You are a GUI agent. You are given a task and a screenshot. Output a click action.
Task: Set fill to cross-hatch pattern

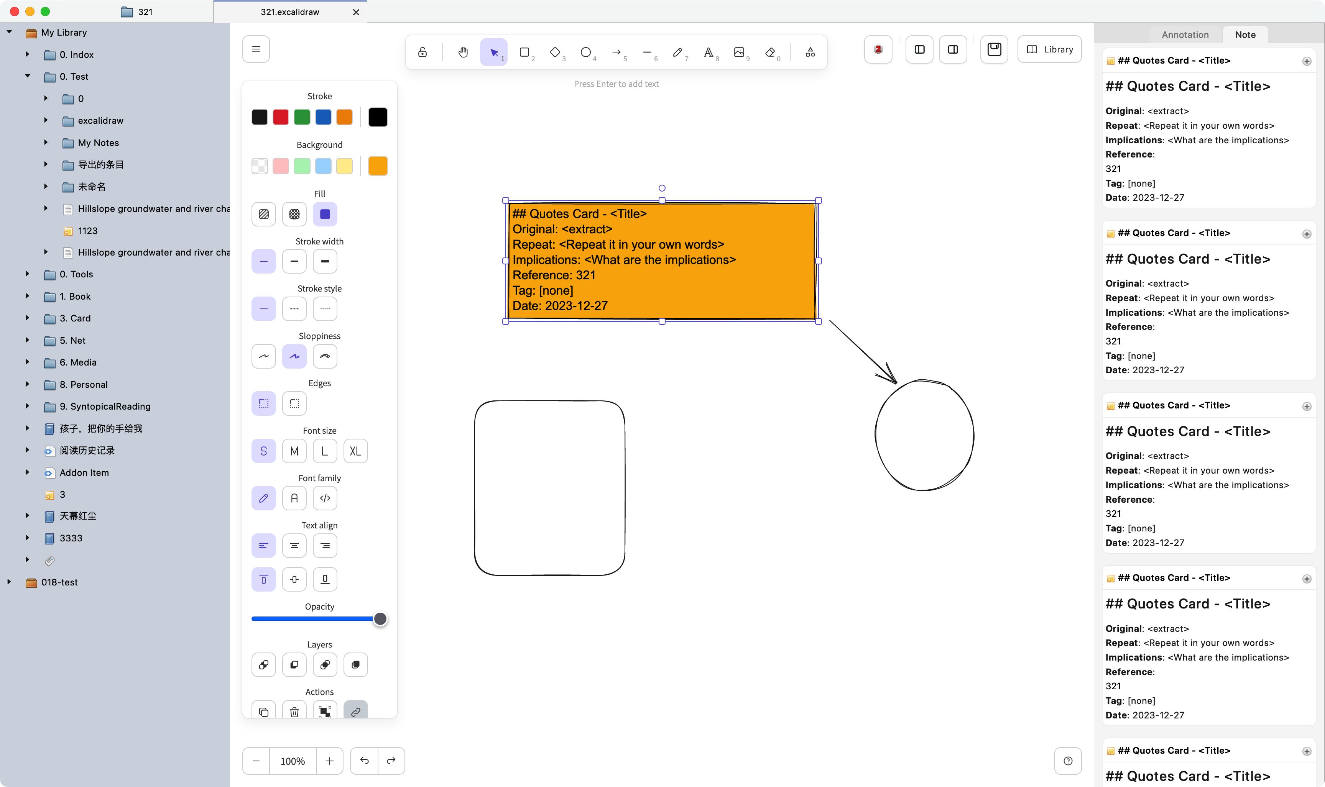click(294, 214)
